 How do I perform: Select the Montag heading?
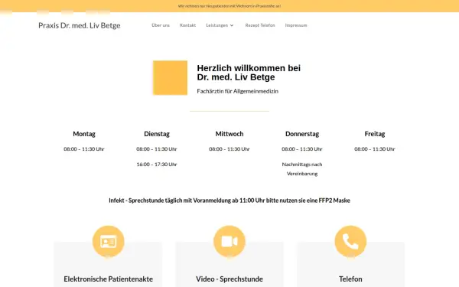(x=84, y=134)
